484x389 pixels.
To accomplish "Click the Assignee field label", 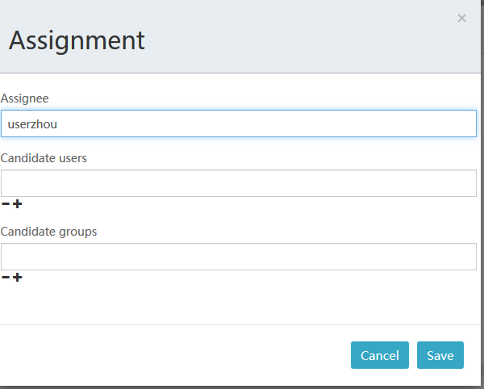I will pyautogui.click(x=25, y=98).
